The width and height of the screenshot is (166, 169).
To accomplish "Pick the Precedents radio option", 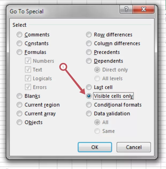I will tap(89, 52).
